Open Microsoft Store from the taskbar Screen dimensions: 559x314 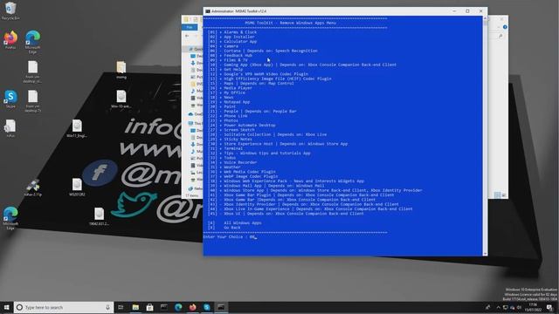click(149, 307)
